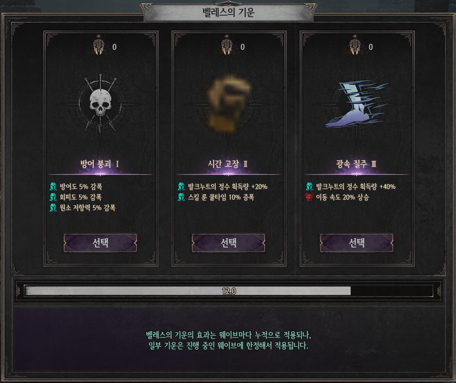Click teal helmet icon beside 원소 저항력 5% 감폭
This screenshot has height=383, width=456.
pyautogui.click(x=53, y=208)
